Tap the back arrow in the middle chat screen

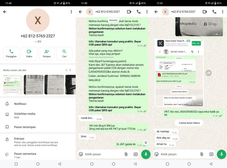tap(80, 12)
